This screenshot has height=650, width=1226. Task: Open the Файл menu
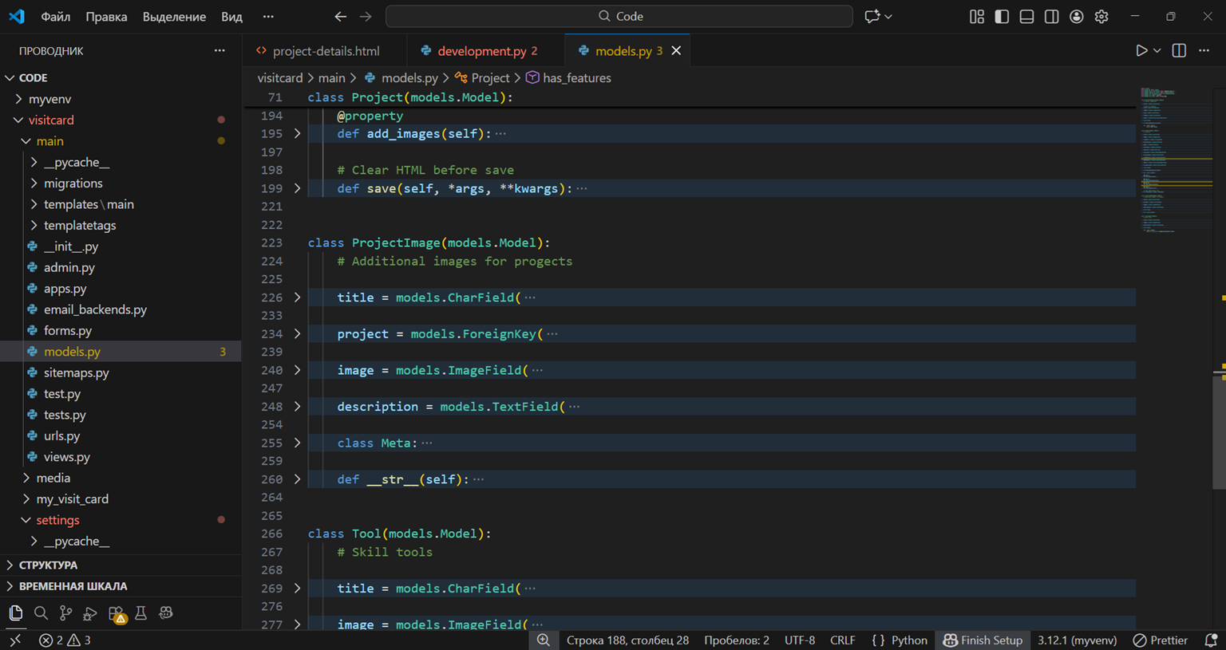tap(56, 16)
